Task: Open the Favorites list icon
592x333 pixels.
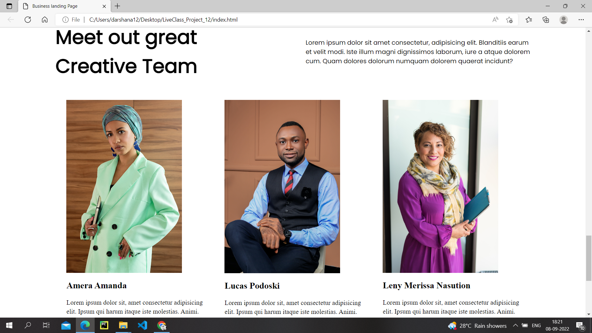Action: tap(529, 20)
